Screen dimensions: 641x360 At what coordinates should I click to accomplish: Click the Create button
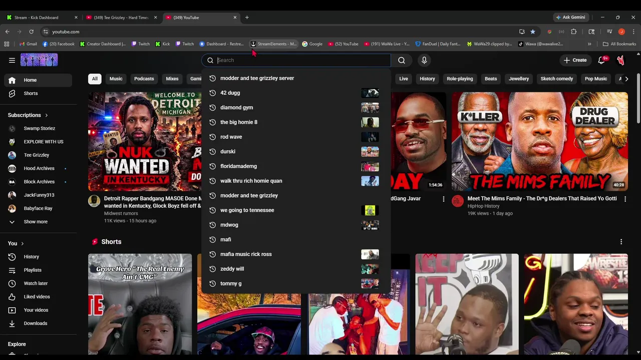[x=575, y=60]
